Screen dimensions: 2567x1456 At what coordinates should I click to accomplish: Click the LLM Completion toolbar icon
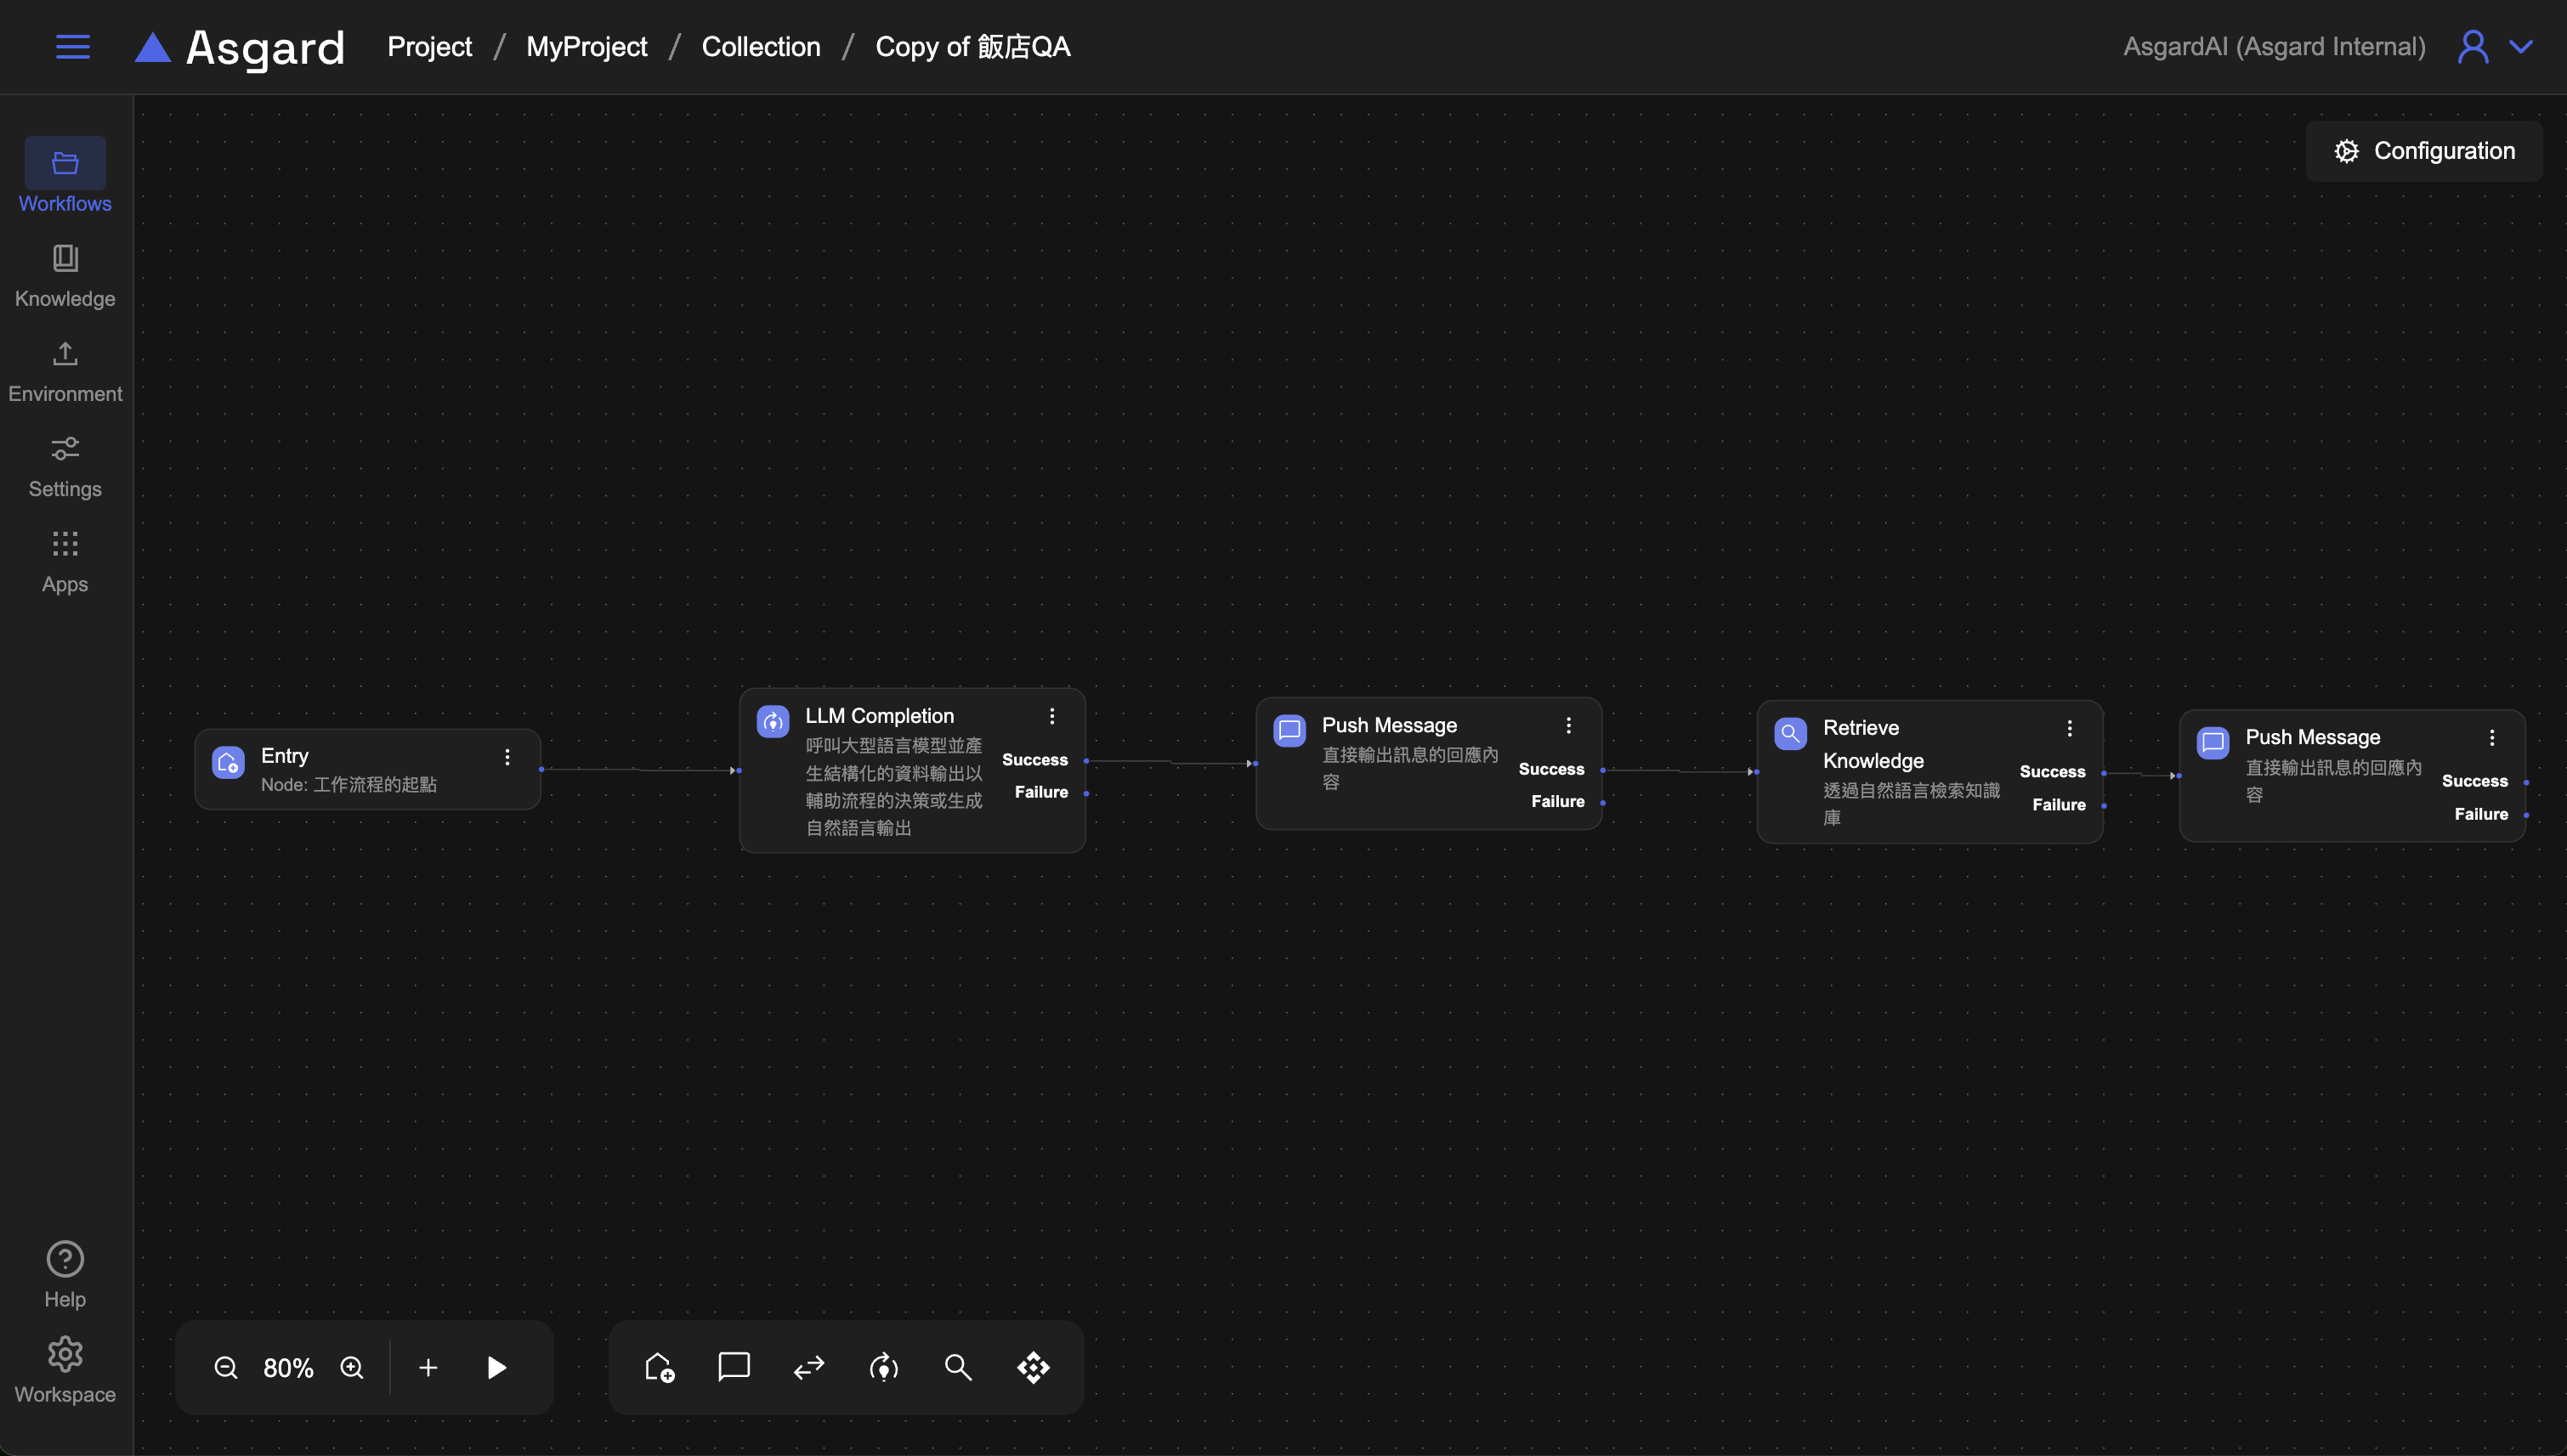[883, 1367]
